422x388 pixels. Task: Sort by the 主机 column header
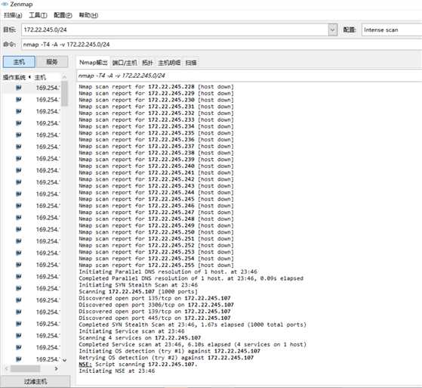tap(40, 77)
